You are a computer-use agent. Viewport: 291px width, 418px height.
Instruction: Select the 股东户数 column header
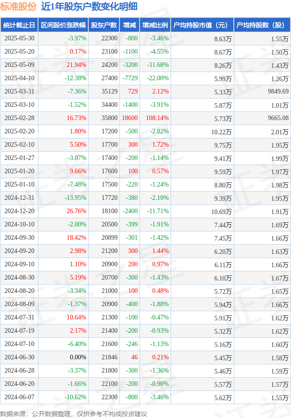[104, 25]
